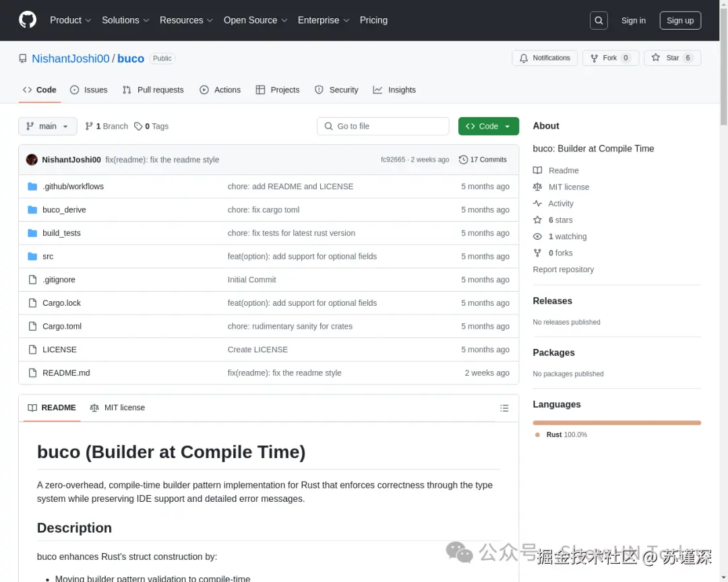Switch to the Pull requests tab
Screen dimensions: 728x582
[153, 90]
